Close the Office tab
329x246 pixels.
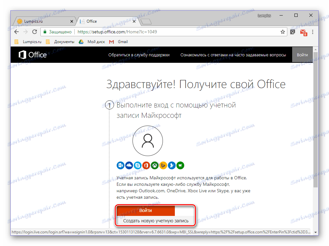tap(134, 21)
